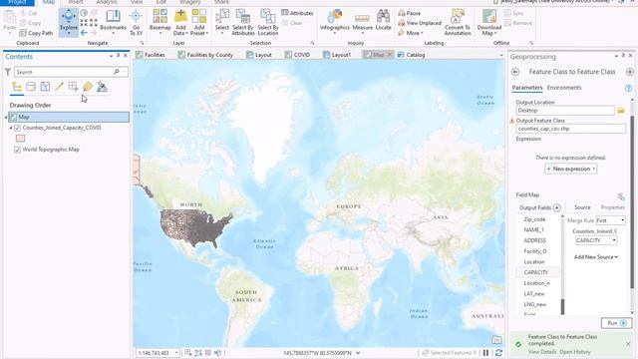This screenshot has height=359, width=638.
Task: Open the Attributes pane
Action: pyautogui.click(x=297, y=13)
